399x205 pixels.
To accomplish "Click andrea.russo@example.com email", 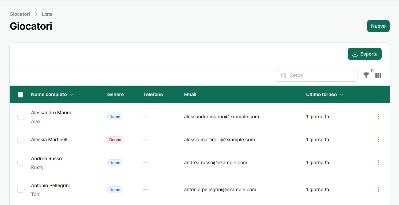I will [x=216, y=163].
